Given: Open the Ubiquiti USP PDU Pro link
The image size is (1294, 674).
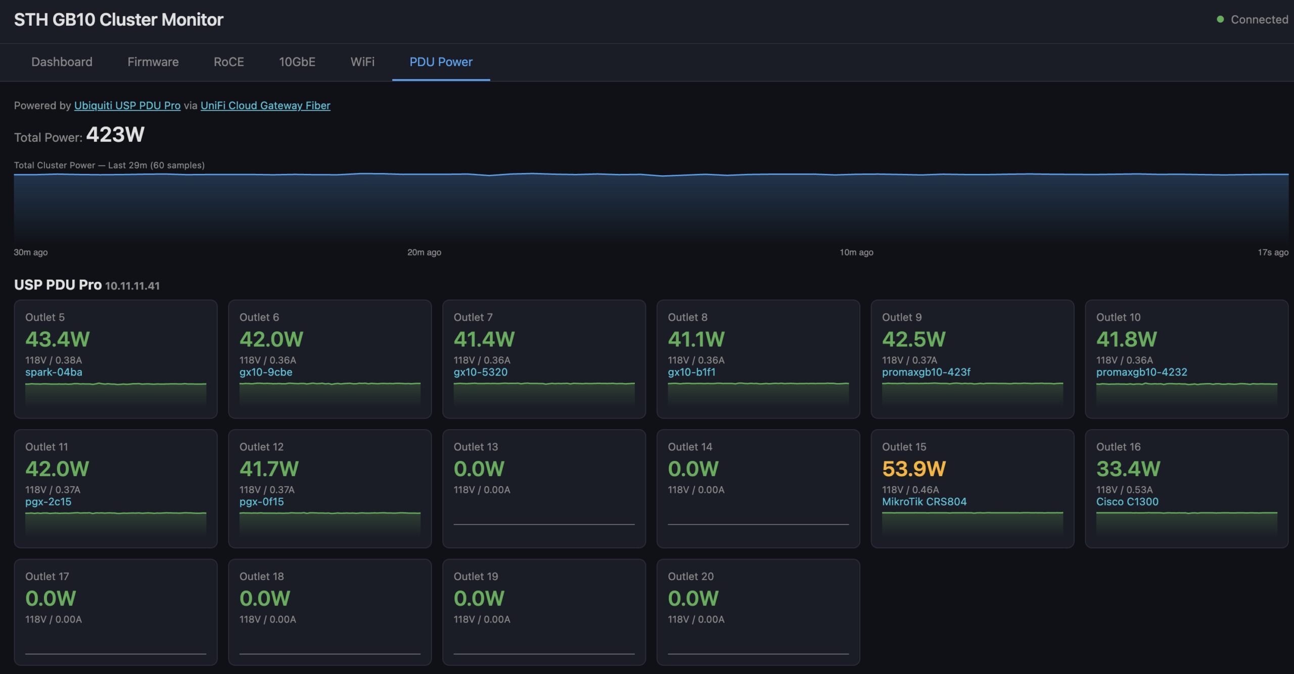Looking at the screenshot, I should click(127, 106).
